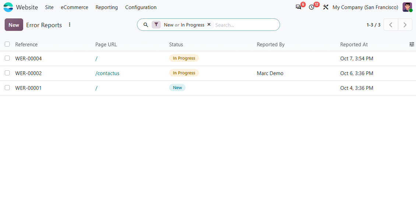Viewport: 416px width, 197px height.
Task: Click the Oct 4, 3:36 PM cell
Action: (357, 88)
